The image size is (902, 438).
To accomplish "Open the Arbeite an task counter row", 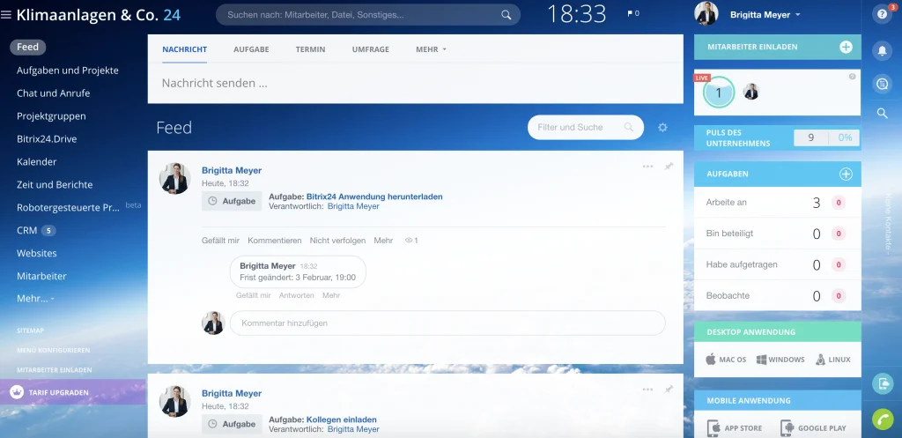I will 777,203.
